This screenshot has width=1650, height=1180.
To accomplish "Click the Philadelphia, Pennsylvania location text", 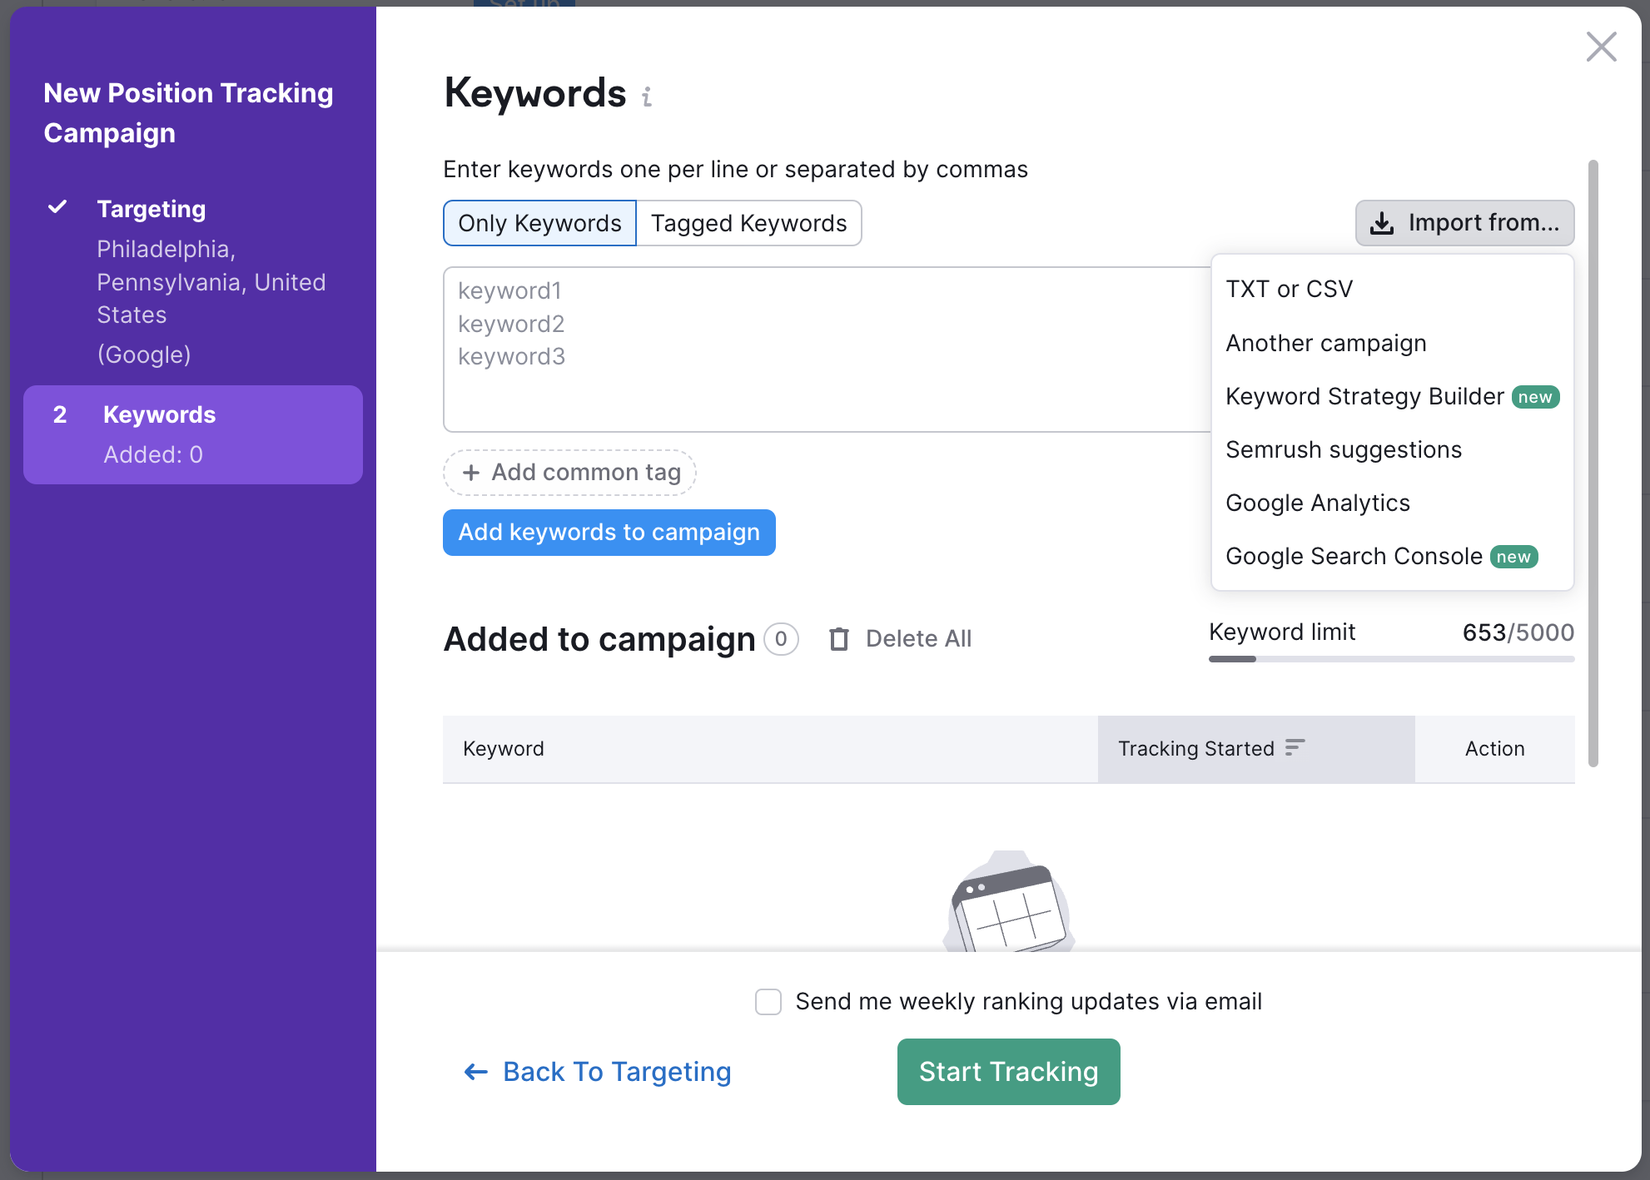I will click(x=211, y=282).
